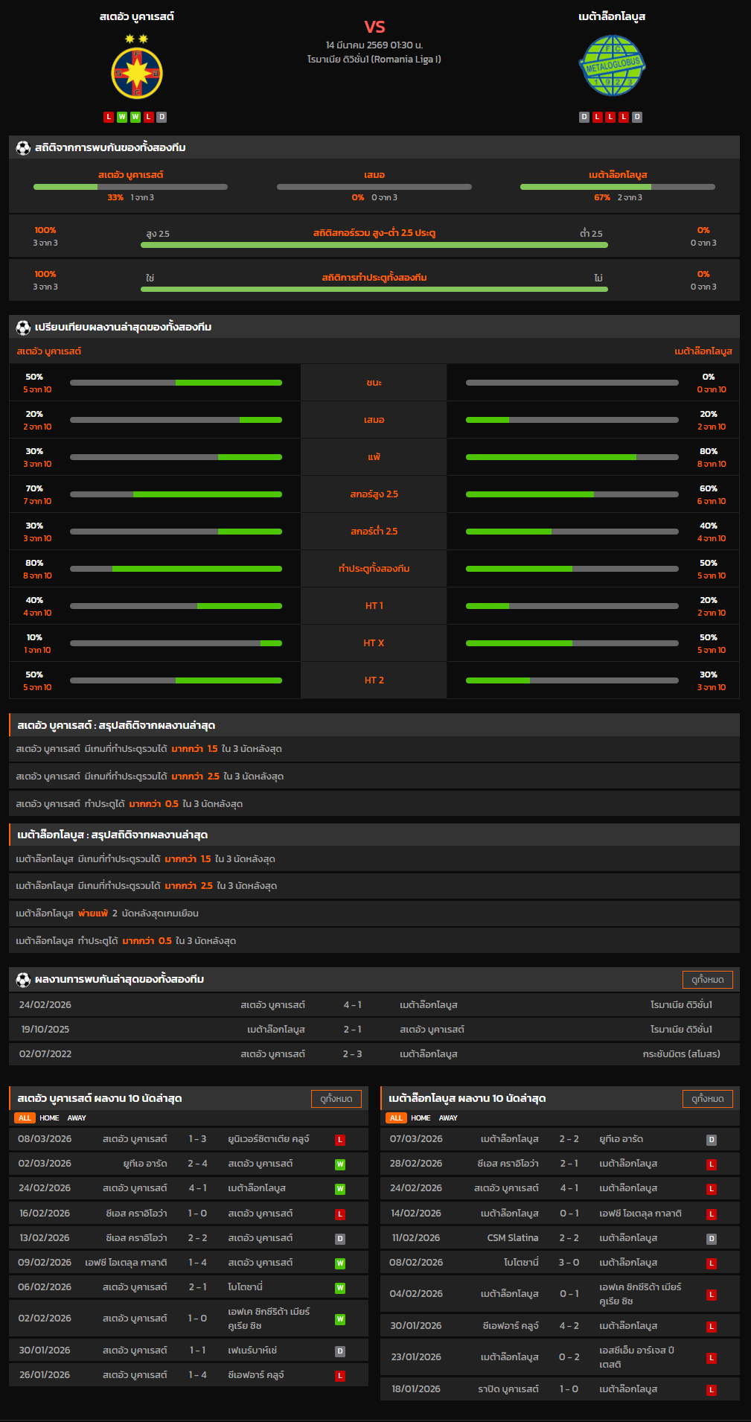751x1422 pixels.
Task: Click the Steaua Bucharest team crest logo
Action: pyautogui.click(x=137, y=73)
